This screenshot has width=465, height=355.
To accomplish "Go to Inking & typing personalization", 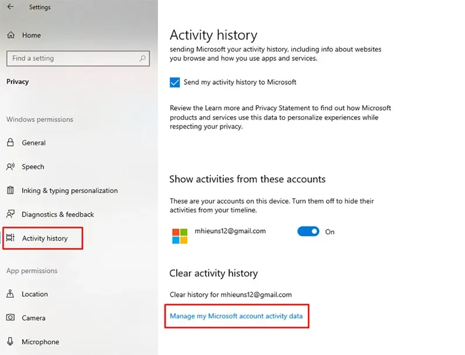I will pyautogui.click(x=70, y=191).
